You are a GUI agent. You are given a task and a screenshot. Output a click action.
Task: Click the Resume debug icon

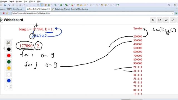click(x=14, y=5)
